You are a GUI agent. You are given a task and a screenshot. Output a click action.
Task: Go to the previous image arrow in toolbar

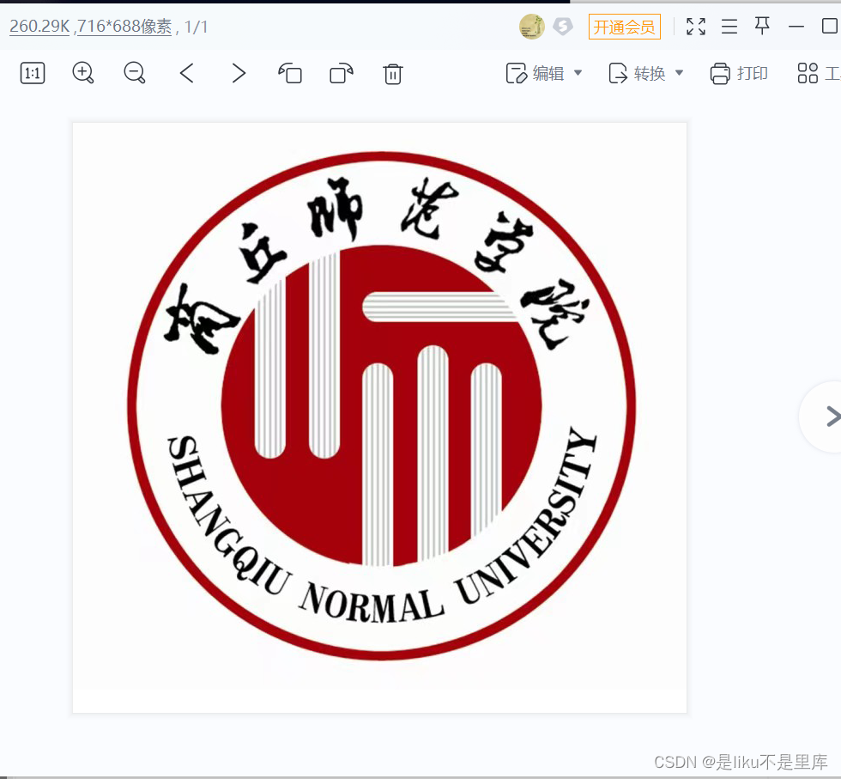(x=187, y=73)
